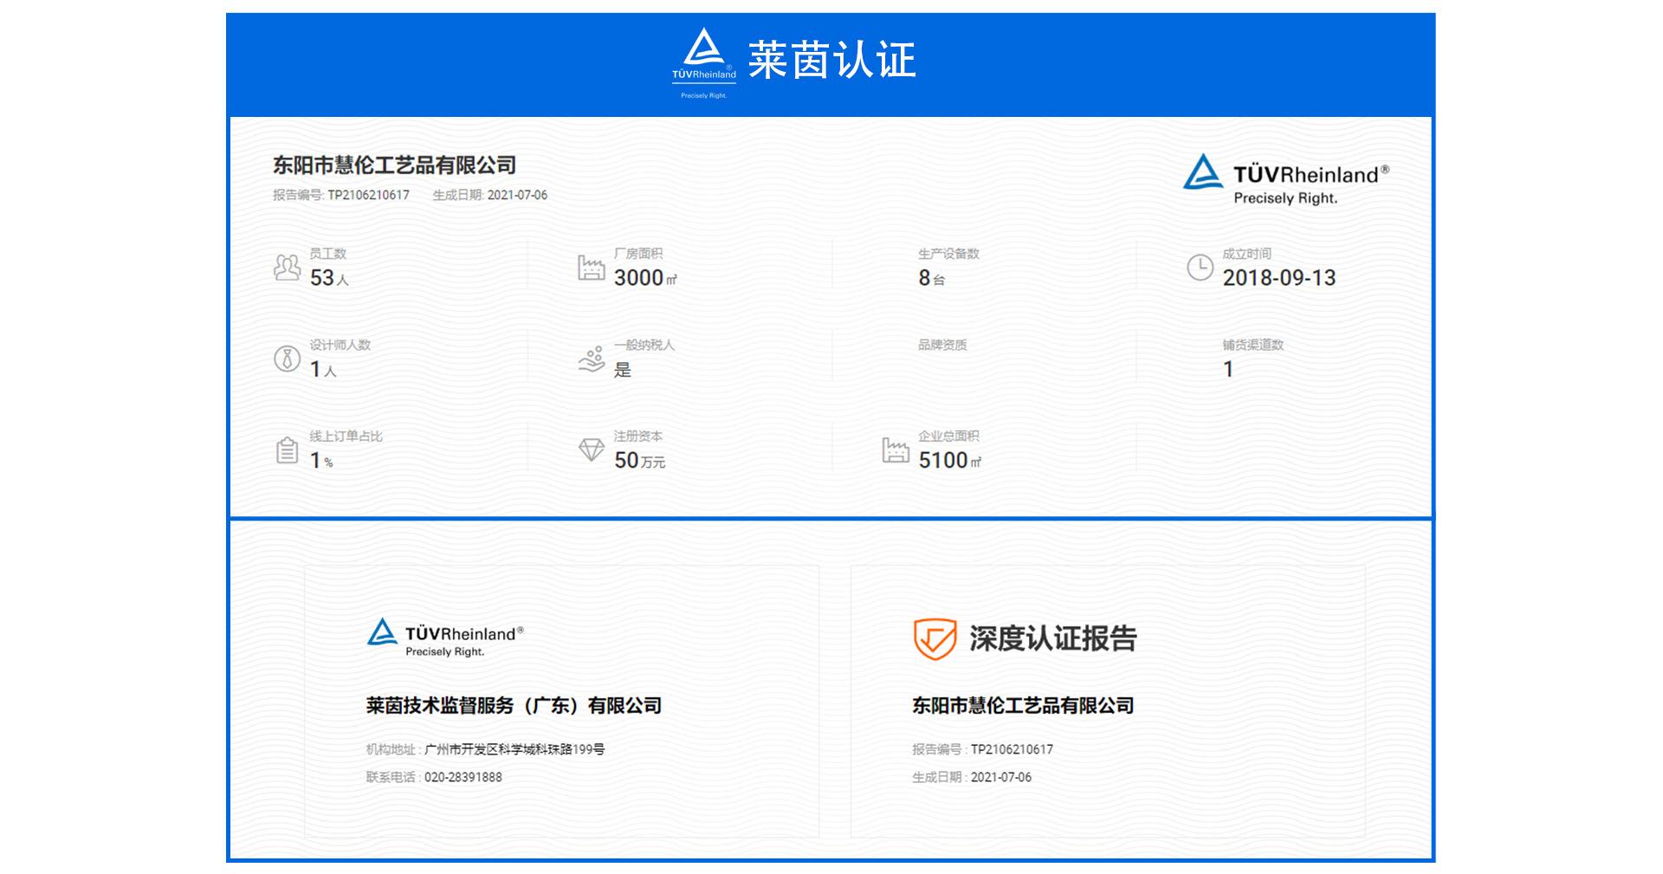Select the 深度认证报告 heading
1663x874 pixels.
1052,639
